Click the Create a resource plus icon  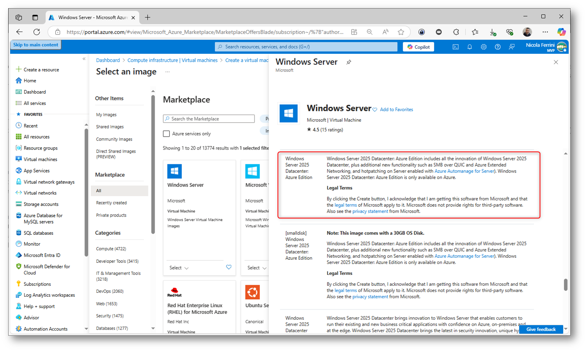pos(18,69)
